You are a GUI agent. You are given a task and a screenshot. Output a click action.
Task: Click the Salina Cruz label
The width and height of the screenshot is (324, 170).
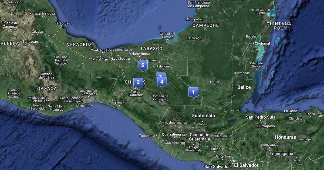(x=84, y=106)
